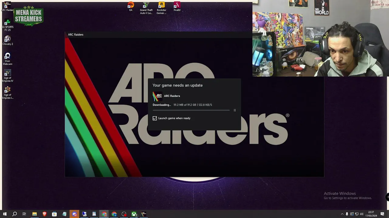389x218 pixels.
Task: Open Iriun Webcam desktop shortcut
Action: point(8,59)
